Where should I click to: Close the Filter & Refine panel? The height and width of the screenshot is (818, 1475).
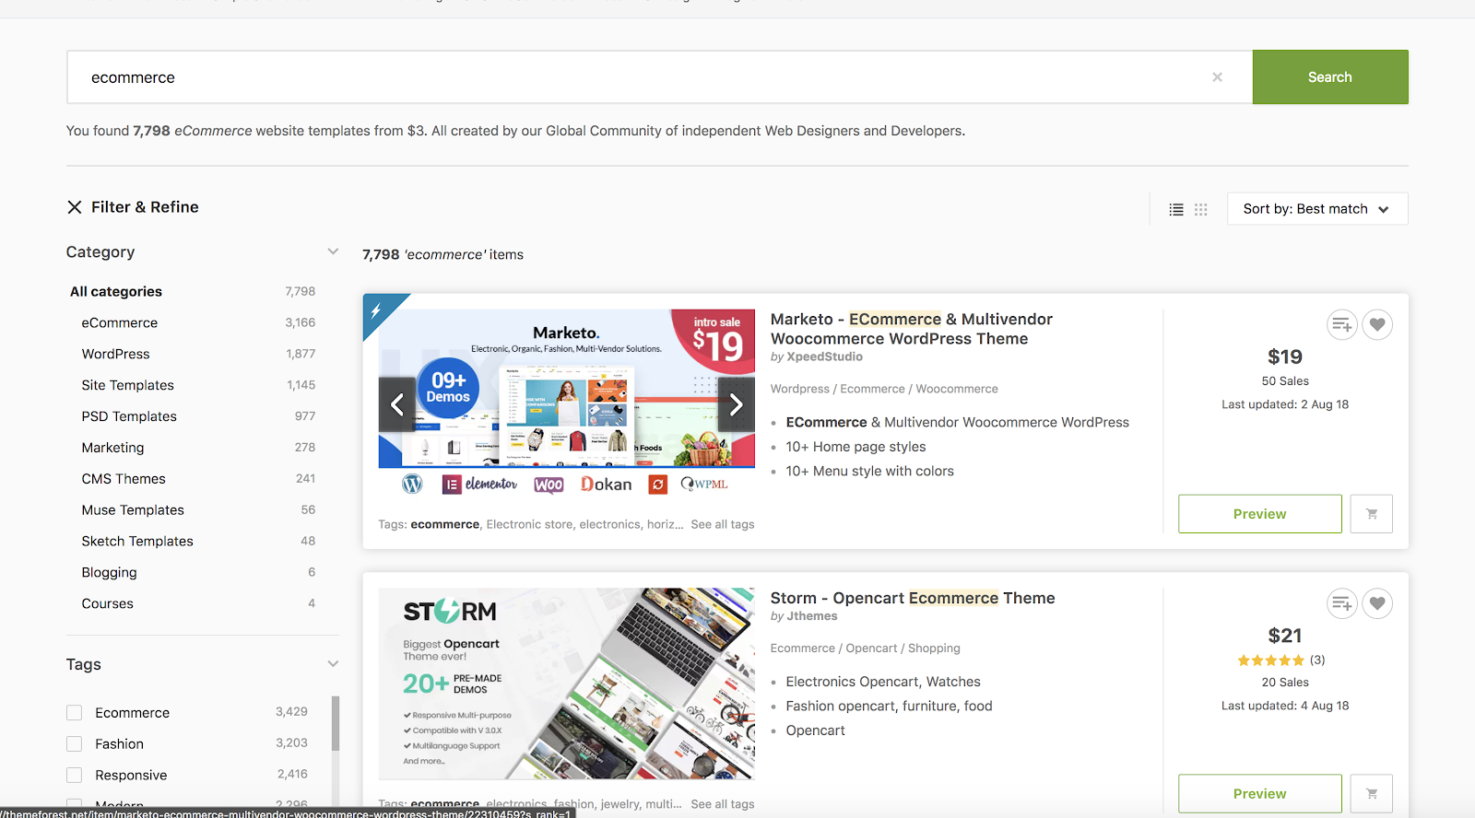75,207
